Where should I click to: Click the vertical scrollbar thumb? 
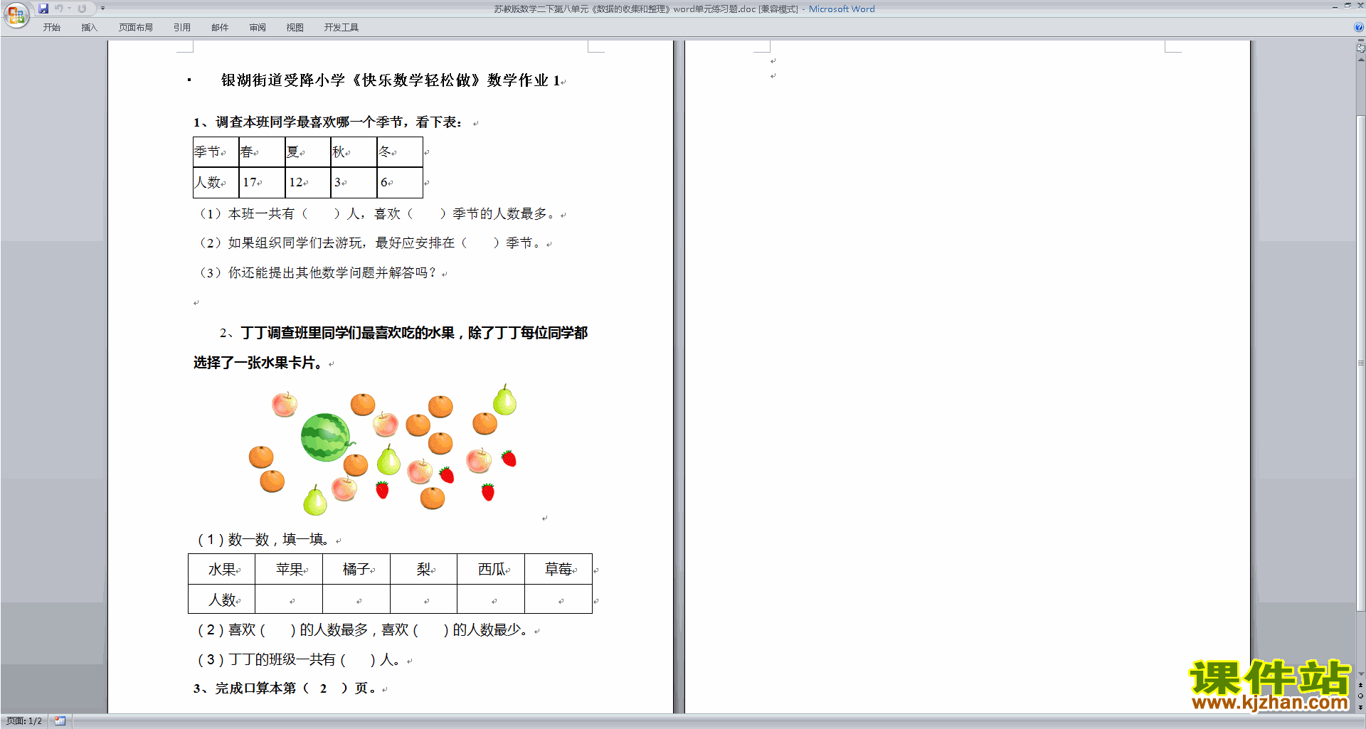(x=1360, y=363)
